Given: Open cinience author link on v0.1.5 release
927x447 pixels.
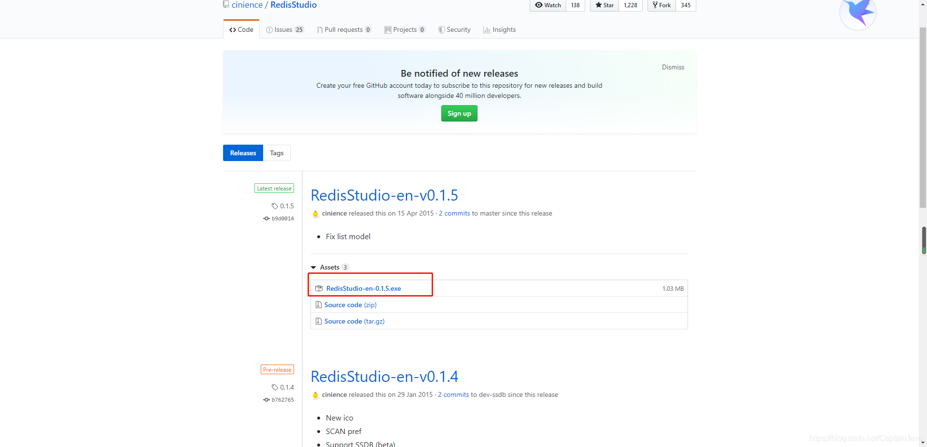Looking at the screenshot, I should [334, 213].
